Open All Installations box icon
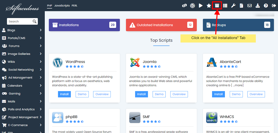 pyautogui.click(x=217, y=6)
